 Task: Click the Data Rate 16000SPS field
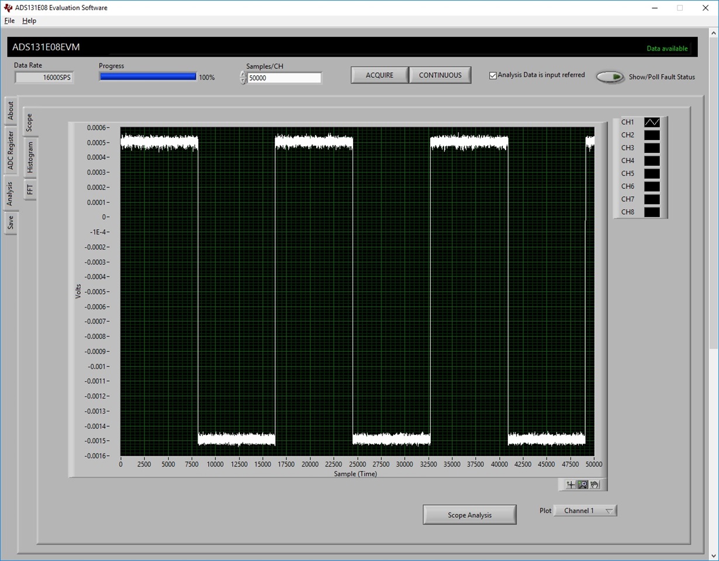44,77
